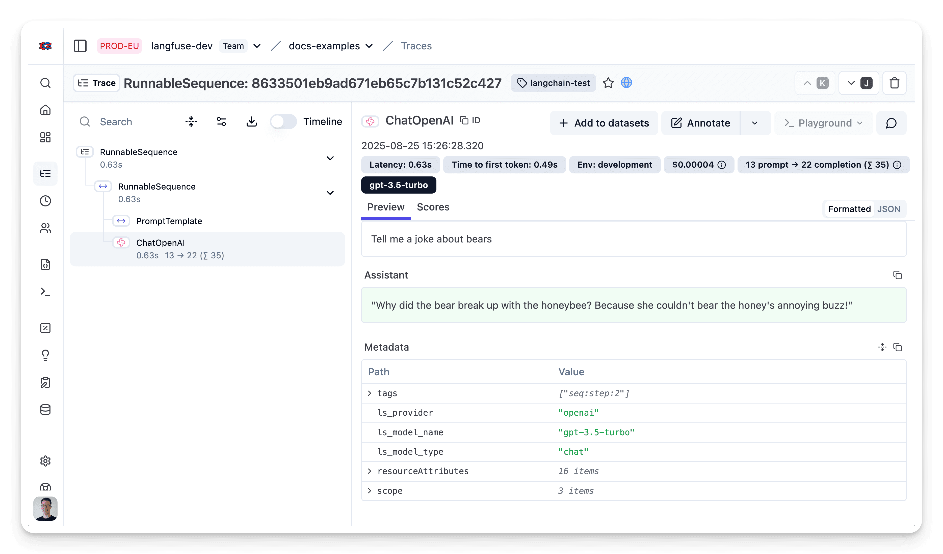Collapse the top RunnableSequence tree node

click(330, 158)
